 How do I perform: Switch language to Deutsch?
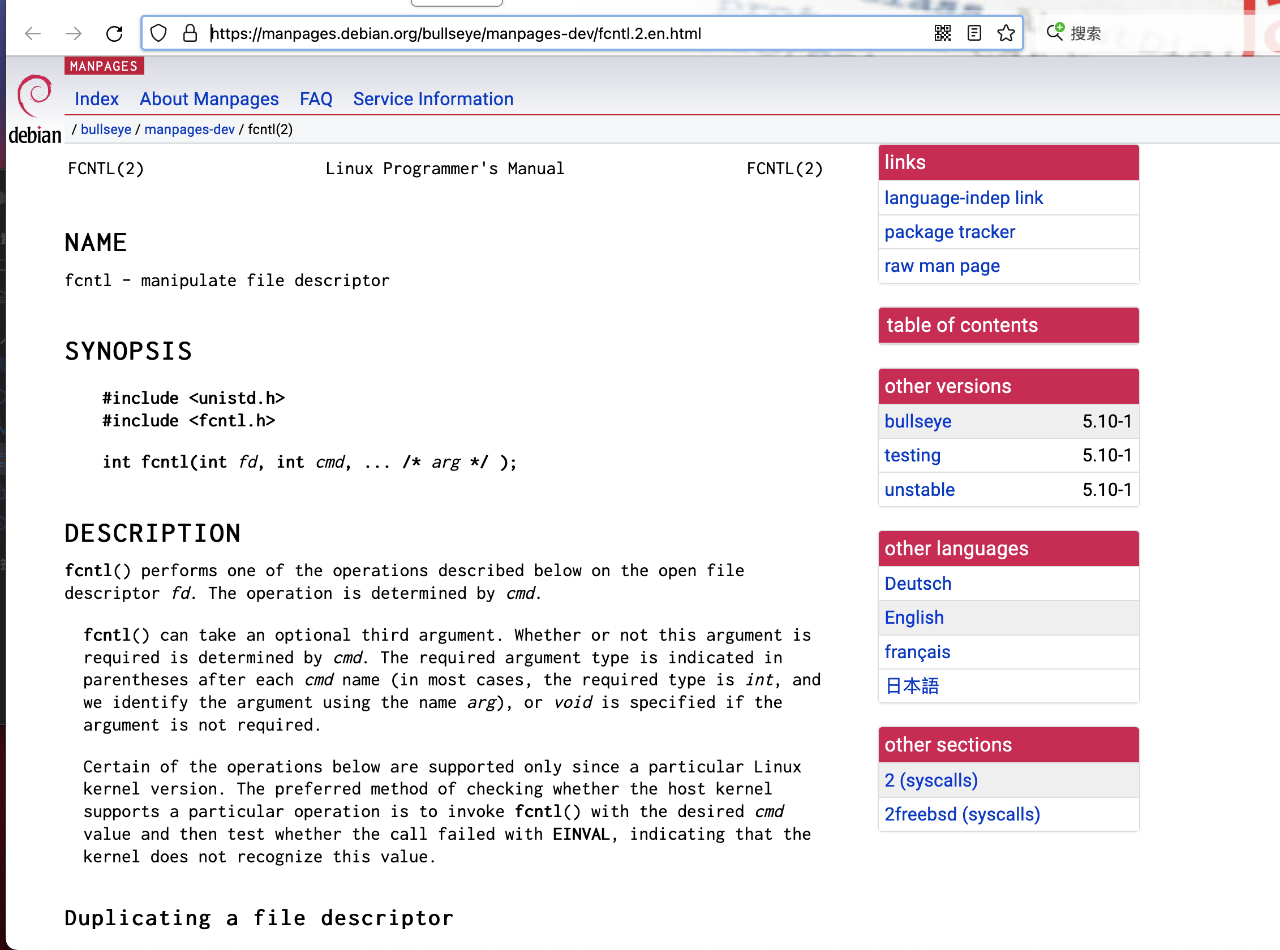[918, 584]
